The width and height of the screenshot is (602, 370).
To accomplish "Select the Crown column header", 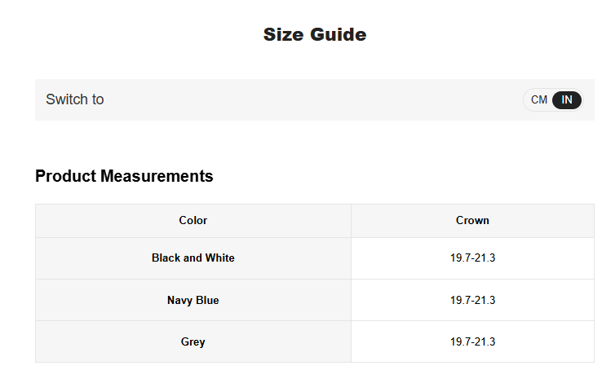I will (472, 221).
